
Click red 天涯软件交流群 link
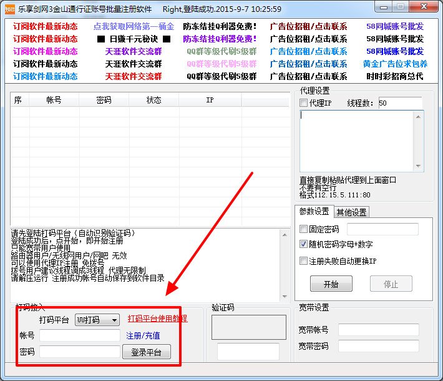(134, 76)
